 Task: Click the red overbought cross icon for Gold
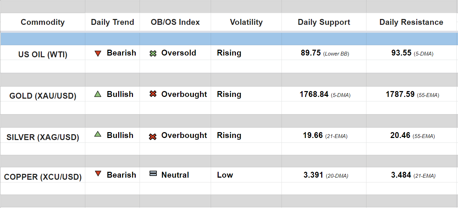(x=153, y=94)
